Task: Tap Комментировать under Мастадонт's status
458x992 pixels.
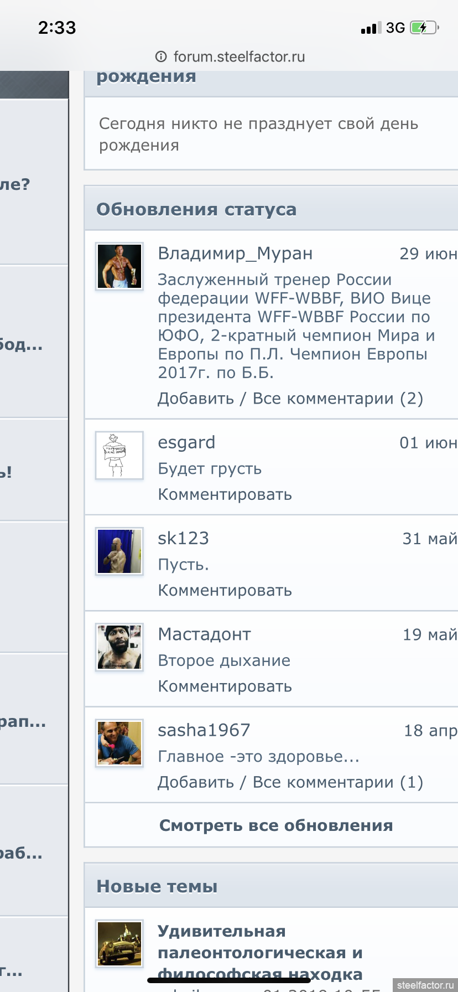Action: (225, 686)
